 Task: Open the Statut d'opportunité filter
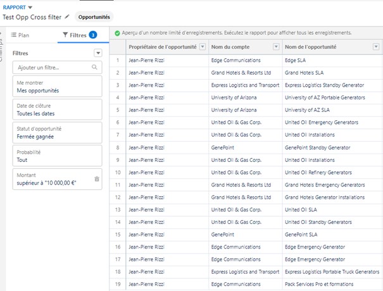point(57,133)
